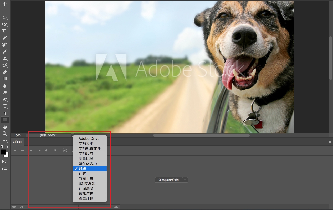Go to next frame in timeline
This screenshot has height=210, width=333.
[39, 150]
